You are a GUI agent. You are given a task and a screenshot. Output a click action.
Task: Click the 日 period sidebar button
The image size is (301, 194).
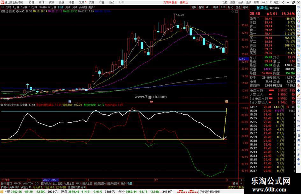[x=298, y=135]
